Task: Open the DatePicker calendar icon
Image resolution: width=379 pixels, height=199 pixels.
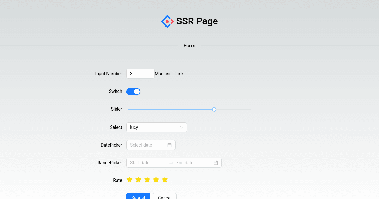Action: [170, 145]
